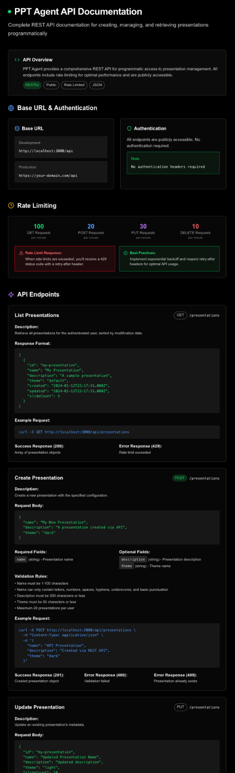Click the POST badge on Create Presentation
Viewport: 235px width, 773px height.
[180, 478]
